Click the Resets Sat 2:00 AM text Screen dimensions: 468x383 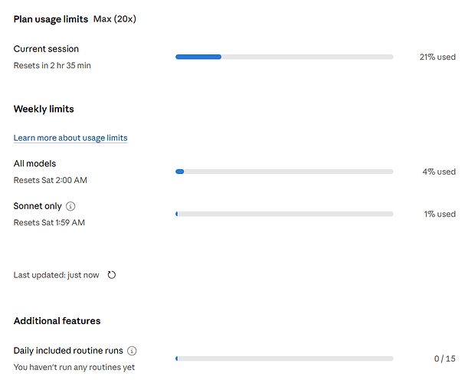(x=51, y=180)
